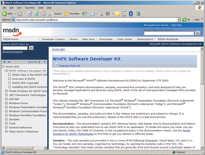Open the Downloads navigation link
The image size is (205, 155).
click(106, 39)
